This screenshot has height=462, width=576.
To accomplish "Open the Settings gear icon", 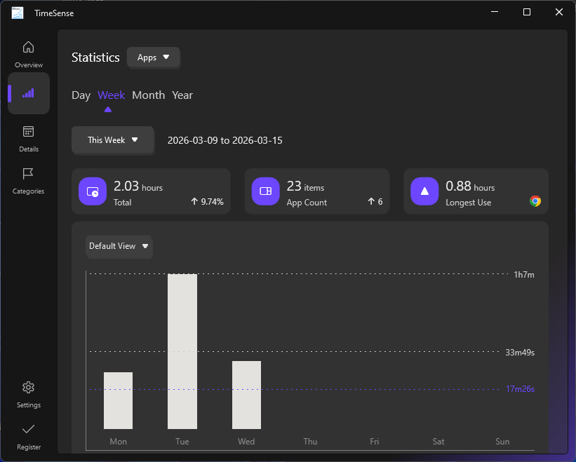I will (x=28, y=387).
